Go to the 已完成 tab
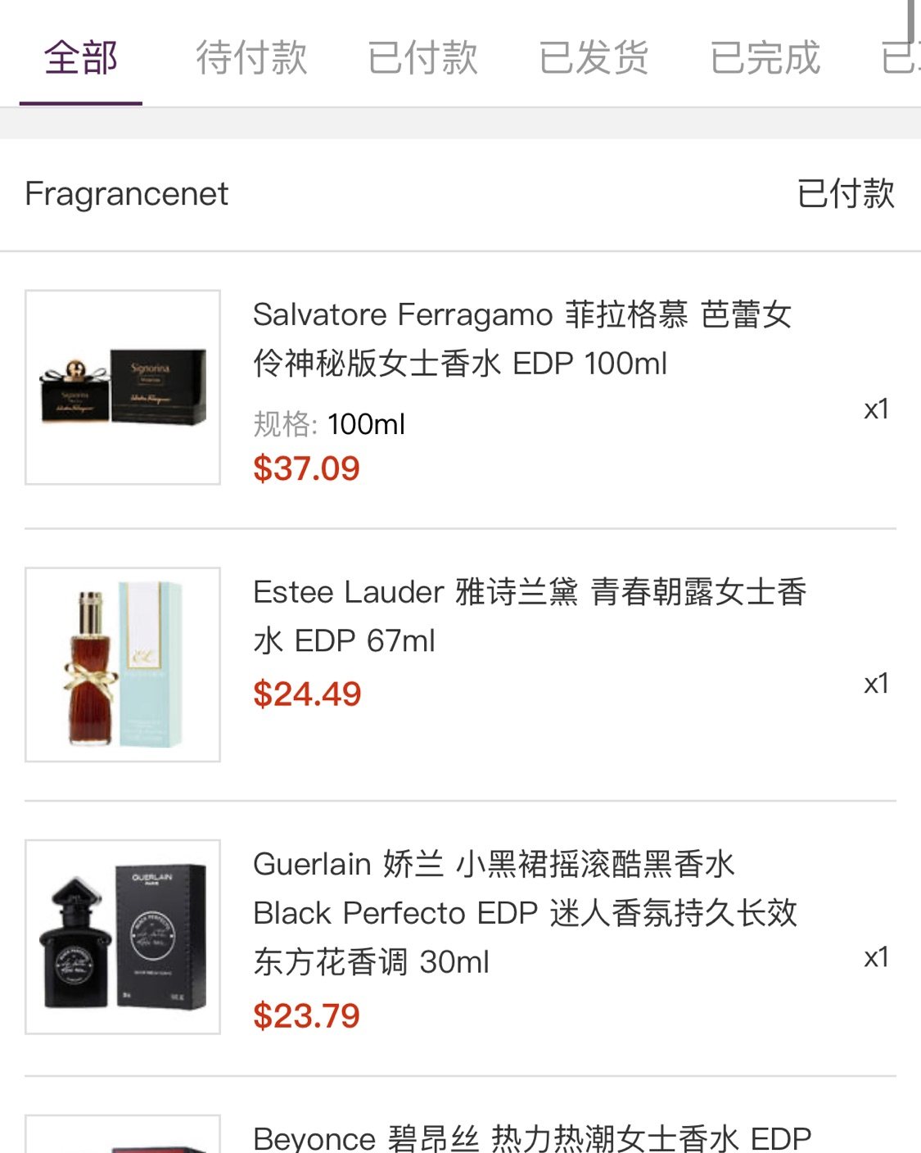Screen dimensions: 921x1153 coord(765,57)
